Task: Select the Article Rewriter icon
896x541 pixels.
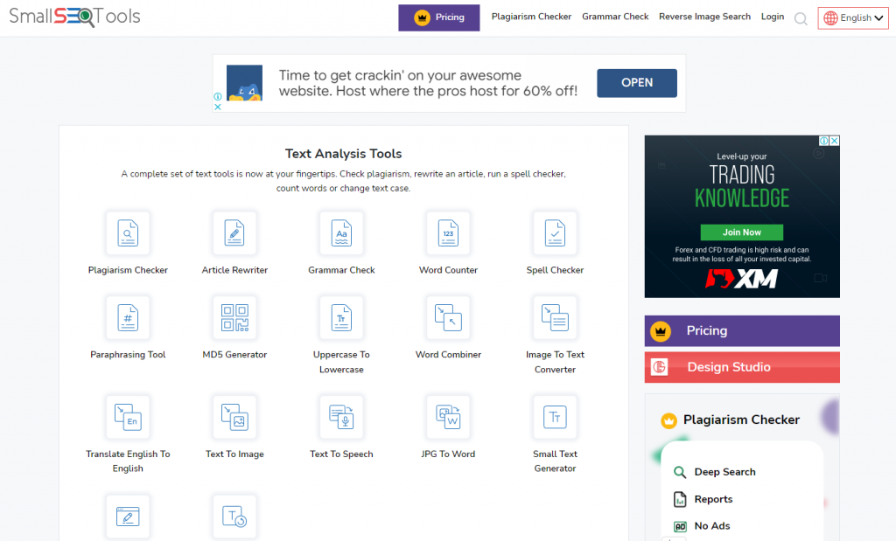Action: point(234,233)
